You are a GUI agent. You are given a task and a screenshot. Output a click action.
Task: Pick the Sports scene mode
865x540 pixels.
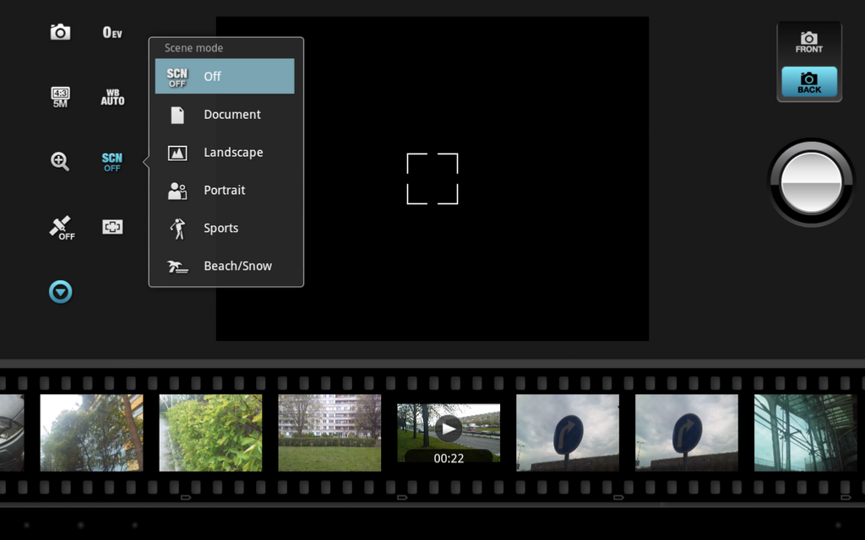(x=225, y=229)
